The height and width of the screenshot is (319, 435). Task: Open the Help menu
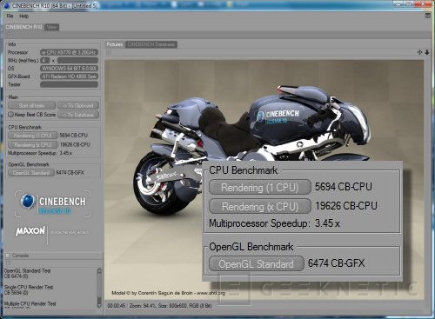pos(23,16)
